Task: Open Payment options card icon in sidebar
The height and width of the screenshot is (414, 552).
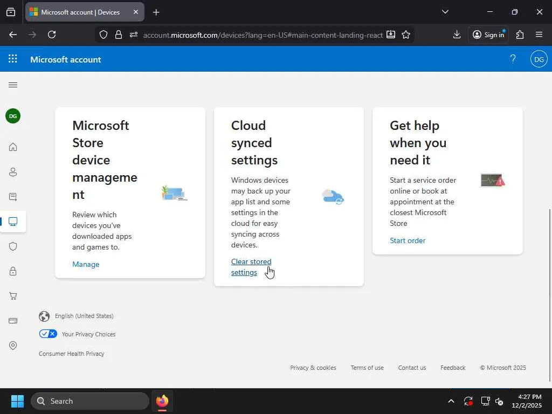Action: coord(13,321)
